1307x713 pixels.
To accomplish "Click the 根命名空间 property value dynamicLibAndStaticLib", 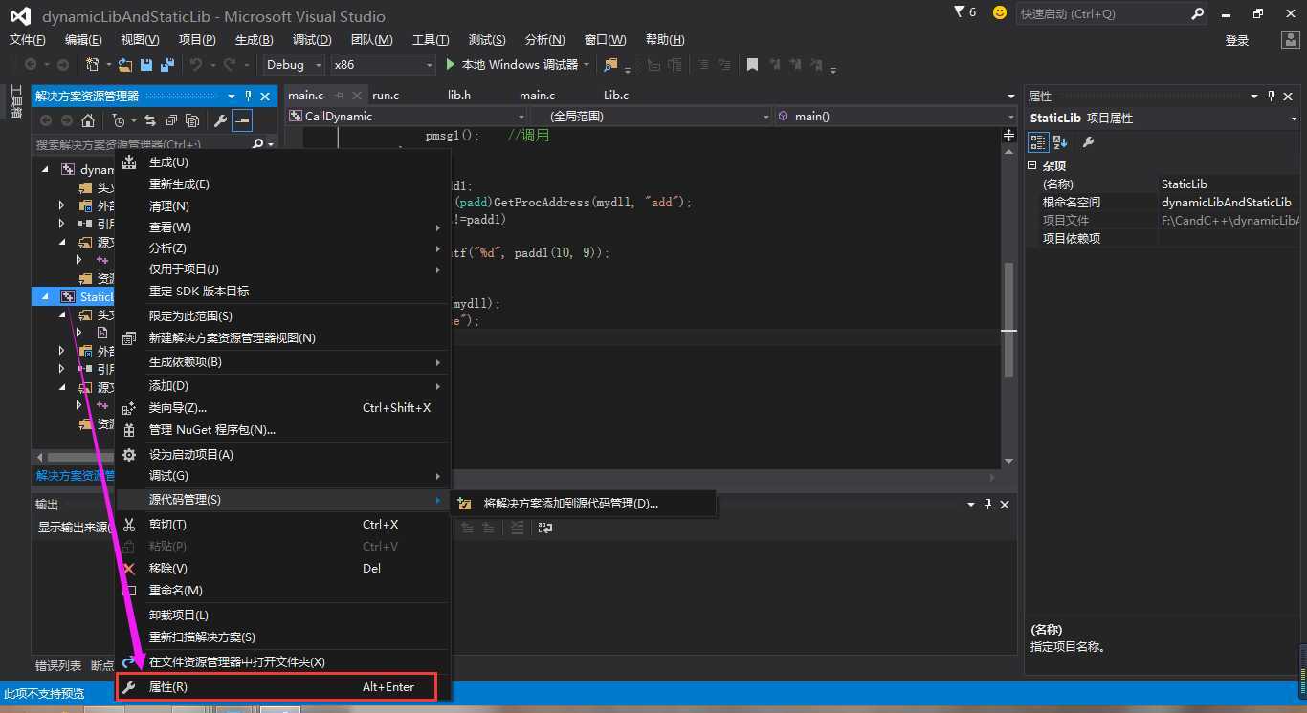I will (1227, 202).
